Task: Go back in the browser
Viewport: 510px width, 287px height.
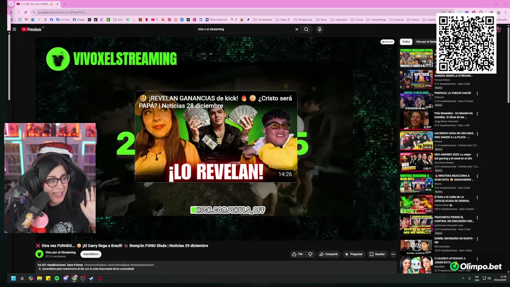Action: click(12, 12)
